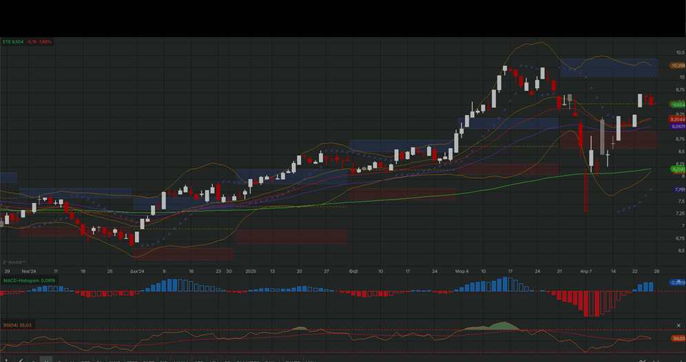Click the Νοε'24 date axis label
The height and width of the screenshot is (362, 686).
[29, 271]
